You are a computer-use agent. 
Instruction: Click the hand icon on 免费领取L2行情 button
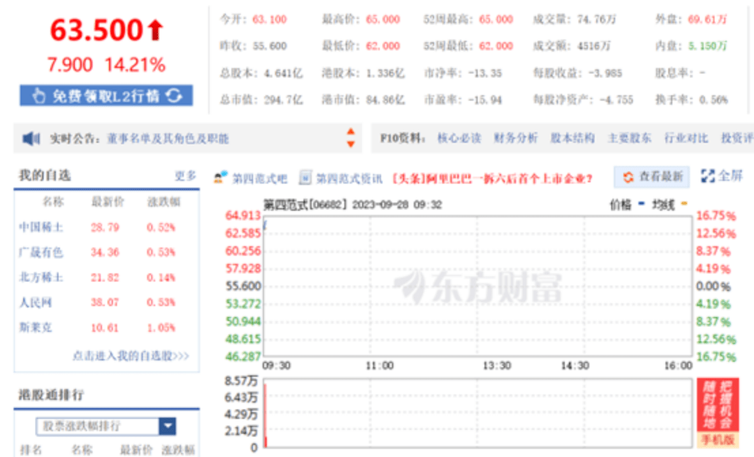[39, 96]
